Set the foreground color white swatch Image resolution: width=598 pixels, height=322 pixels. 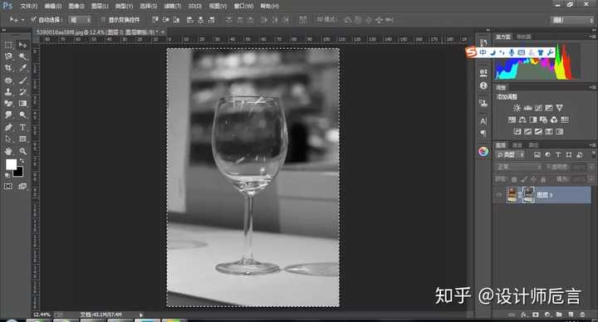pyautogui.click(x=10, y=163)
